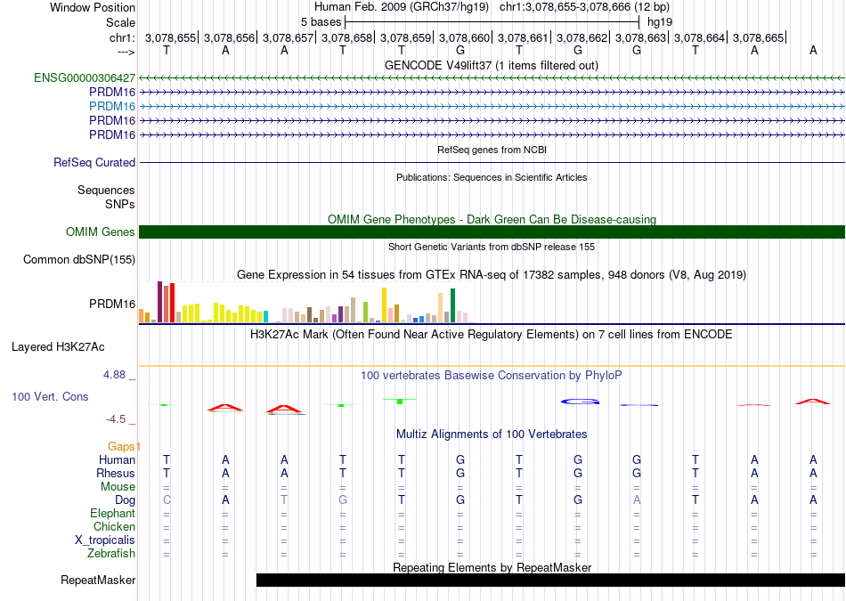Viewport: 846px width, 601px height.
Task: Click the RepeatMasker track label
Action: click(x=98, y=580)
